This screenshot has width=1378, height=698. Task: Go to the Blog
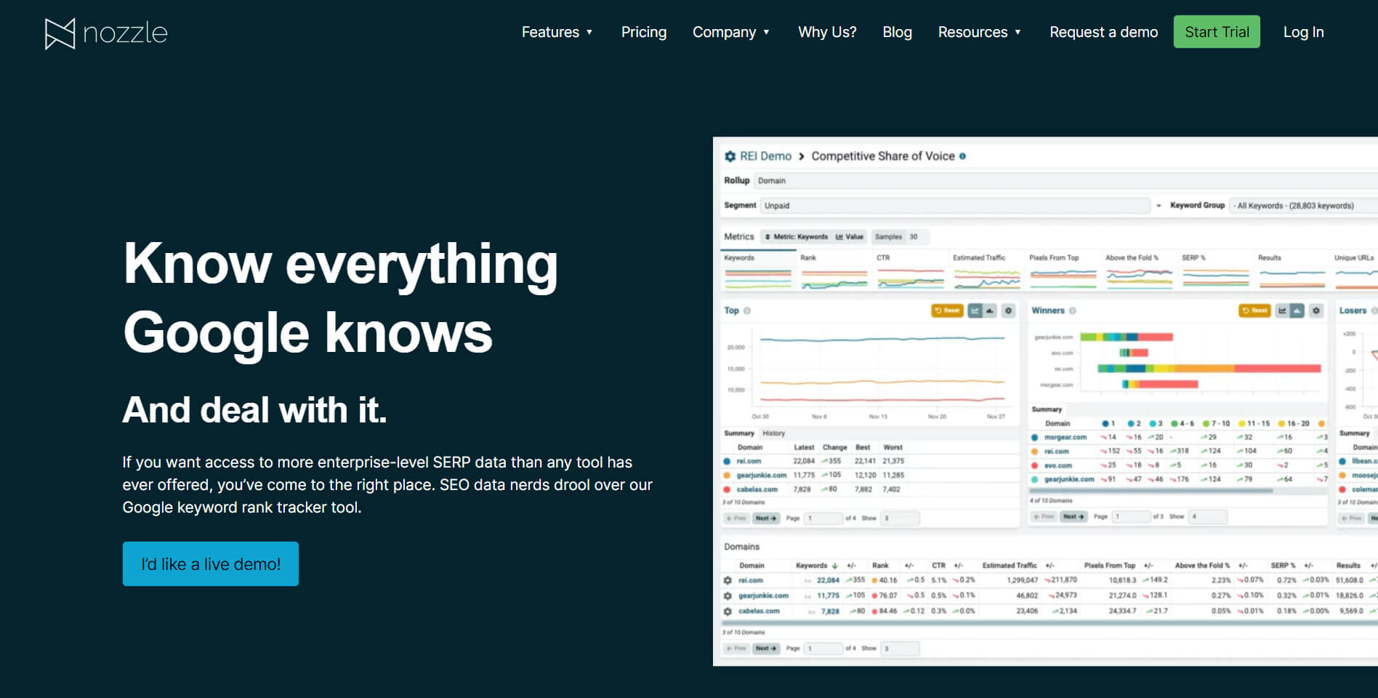click(897, 32)
